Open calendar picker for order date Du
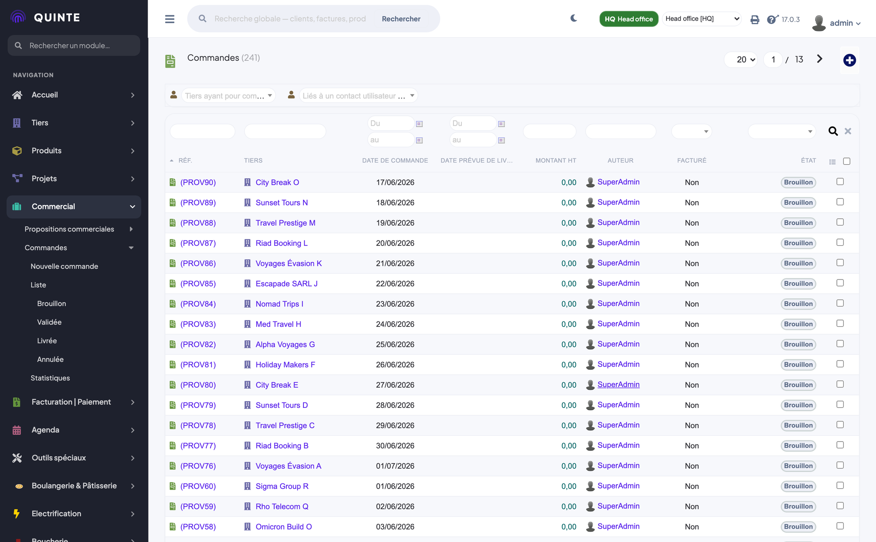The image size is (876, 542). click(420, 123)
